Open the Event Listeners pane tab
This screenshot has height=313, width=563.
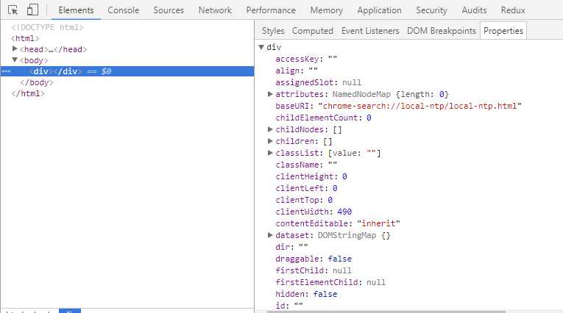click(x=370, y=31)
